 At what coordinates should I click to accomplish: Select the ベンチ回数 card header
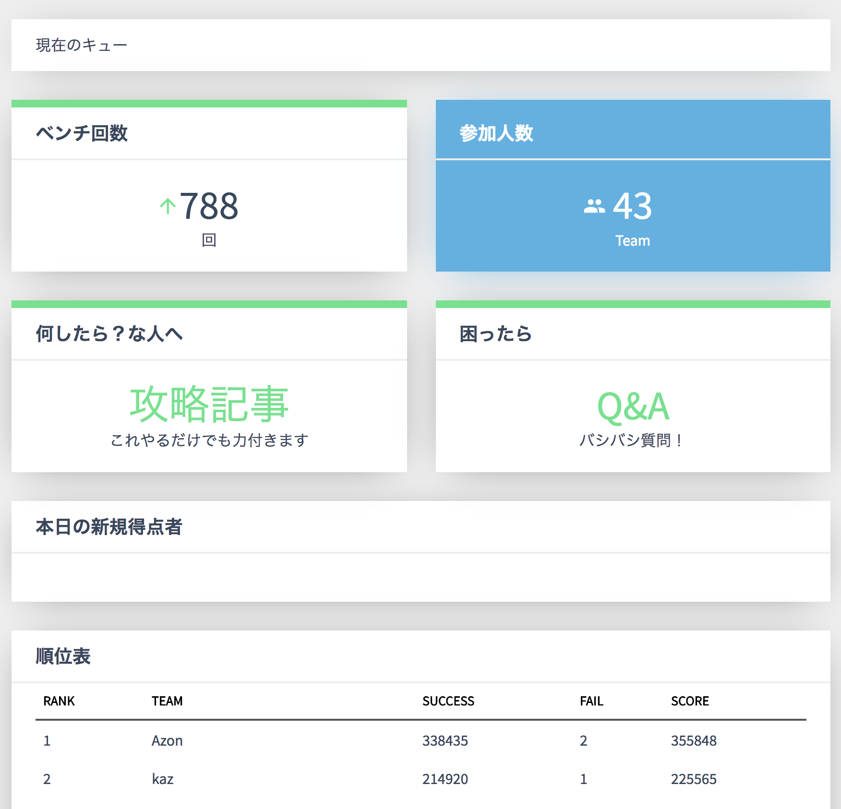coord(82,133)
